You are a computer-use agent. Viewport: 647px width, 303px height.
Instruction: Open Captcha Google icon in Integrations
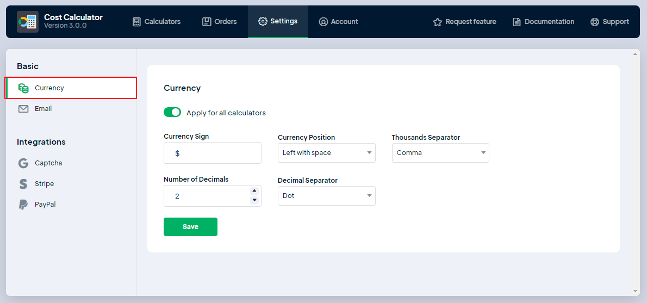[23, 163]
